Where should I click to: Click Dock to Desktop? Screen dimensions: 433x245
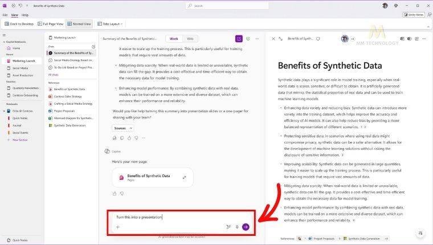19,24
